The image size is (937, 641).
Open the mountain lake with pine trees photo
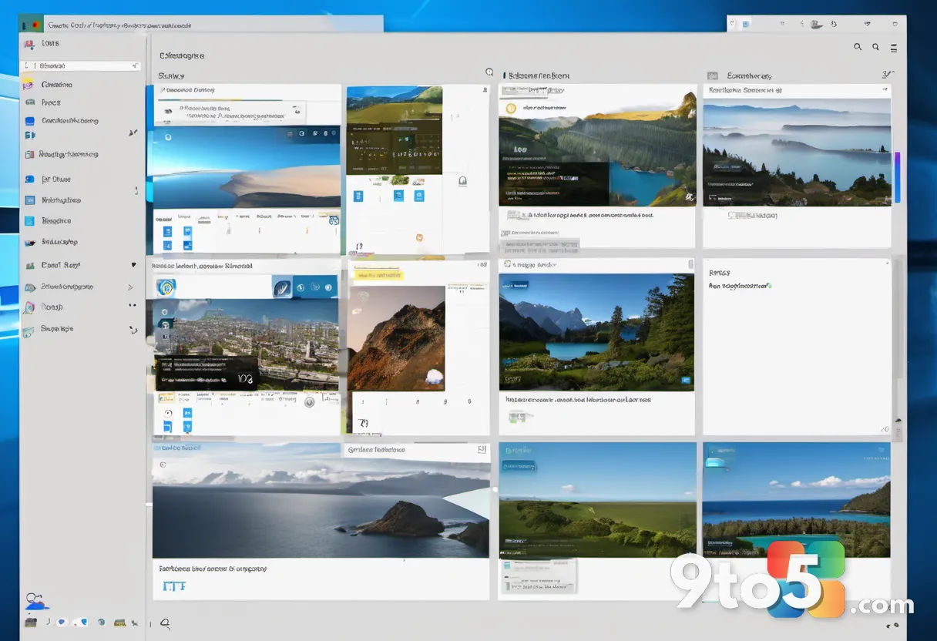pyautogui.click(x=596, y=331)
